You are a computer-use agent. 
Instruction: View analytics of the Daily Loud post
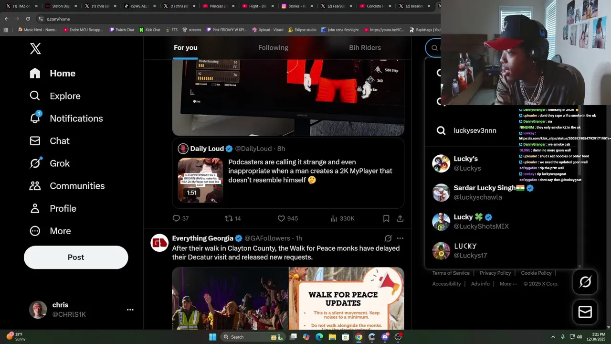342,218
